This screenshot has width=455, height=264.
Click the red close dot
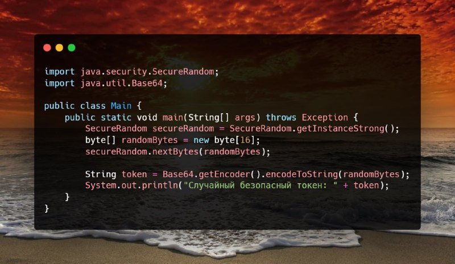point(47,48)
